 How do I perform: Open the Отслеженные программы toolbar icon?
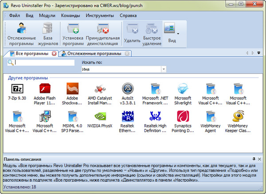(x=20, y=34)
